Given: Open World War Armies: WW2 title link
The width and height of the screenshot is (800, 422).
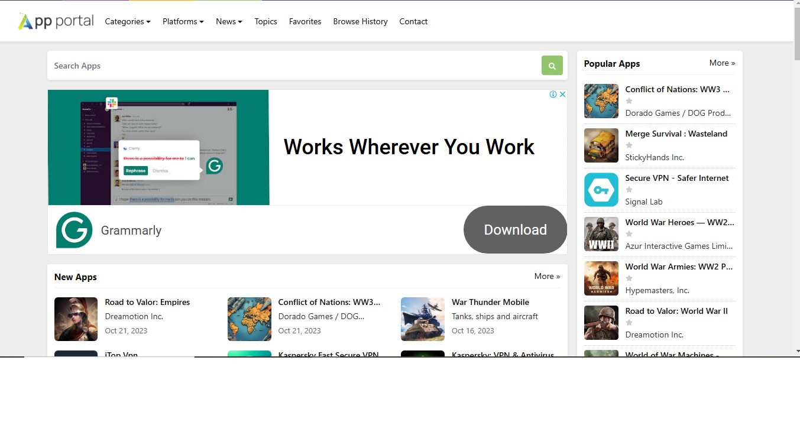Looking at the screenshot, I should click(679, 267).
